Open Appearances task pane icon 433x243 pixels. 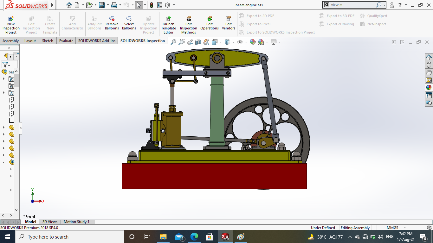click(x=429, y=88)
